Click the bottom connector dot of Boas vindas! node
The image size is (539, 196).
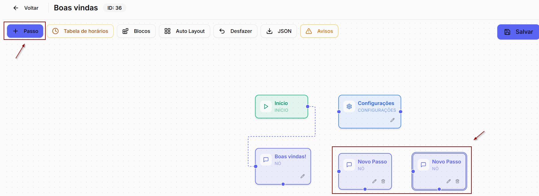pyautogui.click(x=283, y=184)
